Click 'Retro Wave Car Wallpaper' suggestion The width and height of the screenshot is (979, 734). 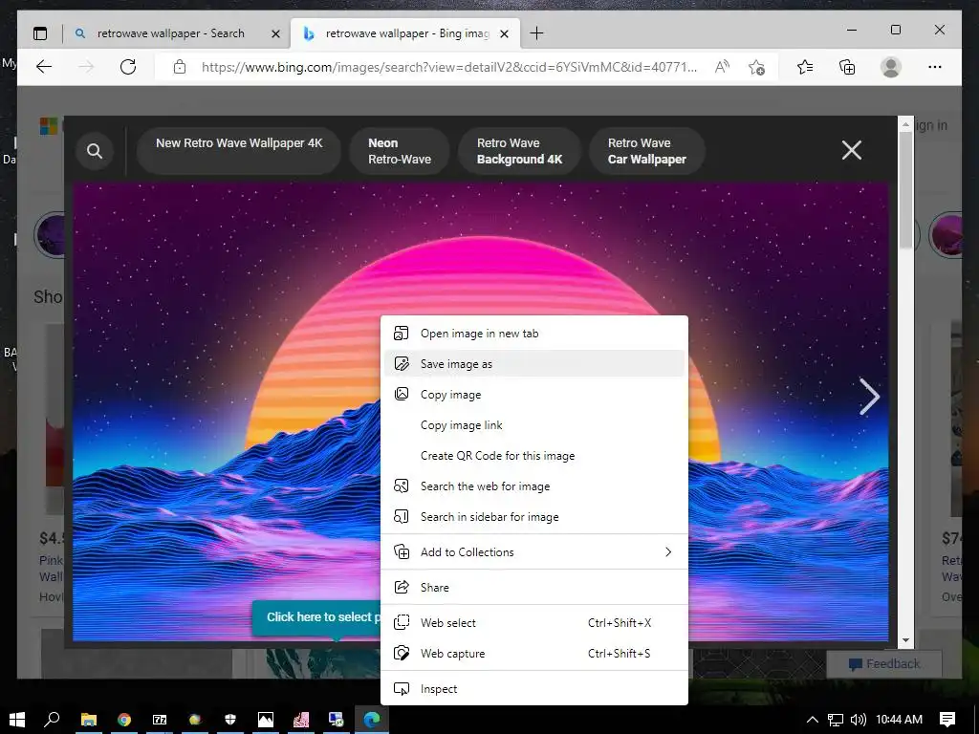pos(647,150)
